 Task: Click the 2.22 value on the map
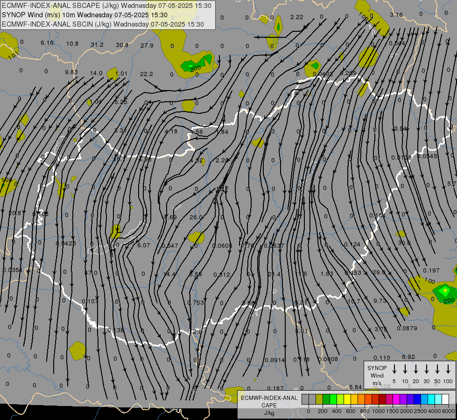coord(297,17)
